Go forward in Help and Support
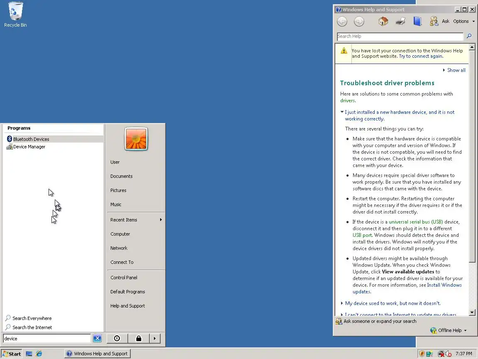The image size is (478, 359). click(359, 21)
